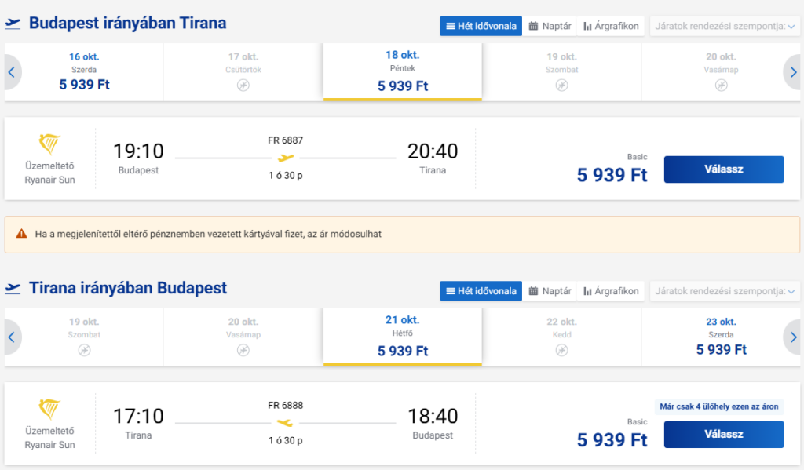Switch outbound view to Naptár

(x=550, y=26)
